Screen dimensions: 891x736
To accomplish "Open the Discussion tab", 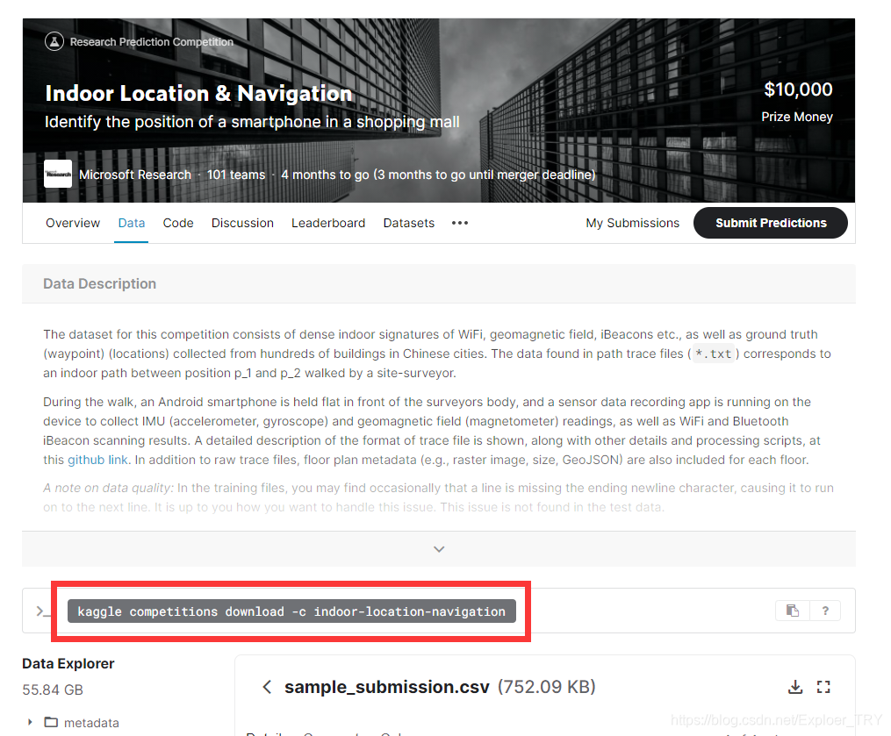I will (x=242, y=223).
